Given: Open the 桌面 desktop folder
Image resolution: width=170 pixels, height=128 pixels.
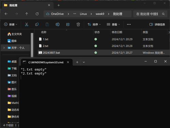Looking at the screenshot, I should click(x=12, y=61).
